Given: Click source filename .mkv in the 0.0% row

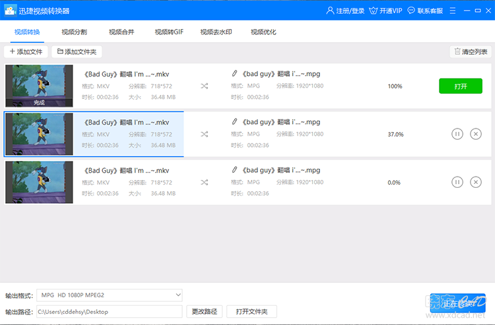Looking at the screenshot, I should (127, 171).
